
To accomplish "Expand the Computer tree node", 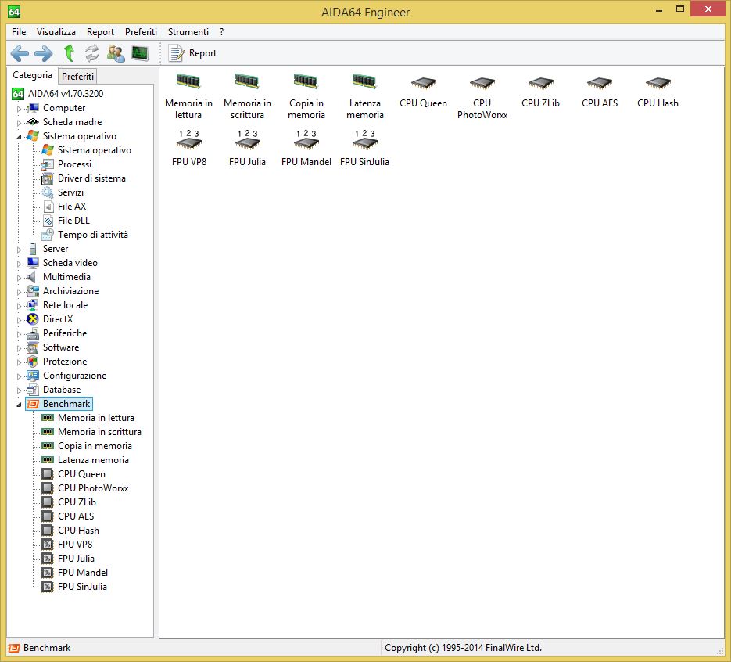I will click(x=19, y=109).
